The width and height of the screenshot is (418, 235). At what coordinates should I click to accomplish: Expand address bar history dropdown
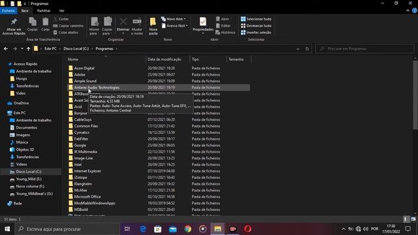click(x=298, y=49)
